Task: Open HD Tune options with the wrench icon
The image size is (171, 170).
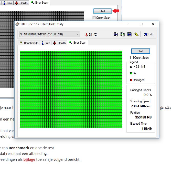Action: click(x=136, y=34)
